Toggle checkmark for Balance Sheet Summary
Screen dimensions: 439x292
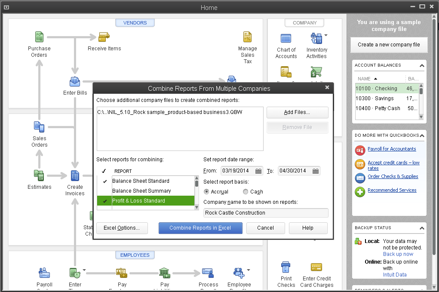click(x=105, y=191)
